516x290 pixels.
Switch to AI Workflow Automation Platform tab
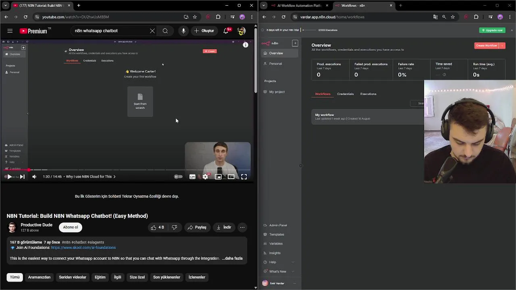(x=300, y=6)
